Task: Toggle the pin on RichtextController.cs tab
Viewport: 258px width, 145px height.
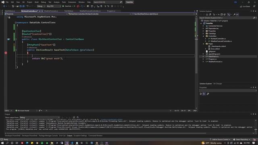Action: pos(40,11)
